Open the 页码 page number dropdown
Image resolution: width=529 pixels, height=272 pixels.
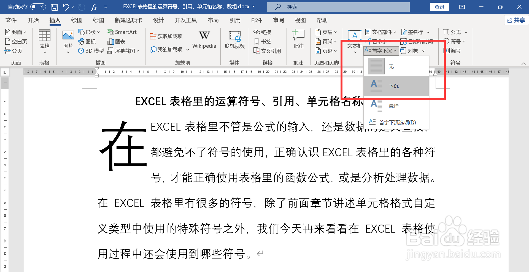326,51
